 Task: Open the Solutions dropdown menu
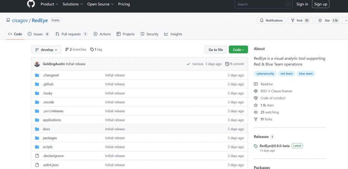point(73,4)
